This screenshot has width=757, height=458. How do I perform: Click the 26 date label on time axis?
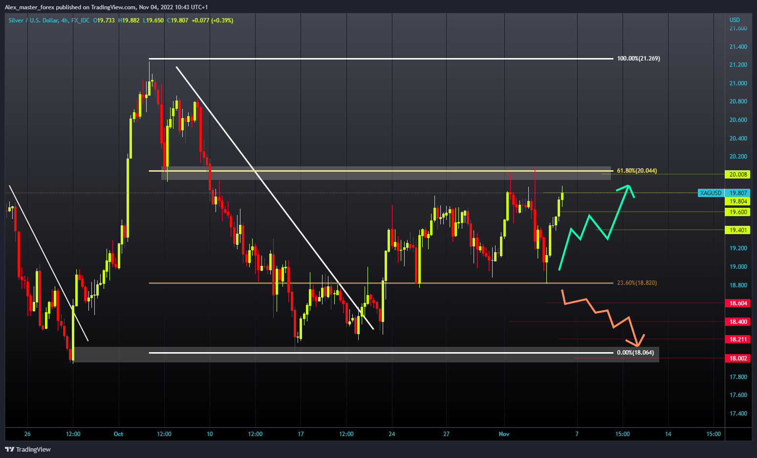coord(27,434)
